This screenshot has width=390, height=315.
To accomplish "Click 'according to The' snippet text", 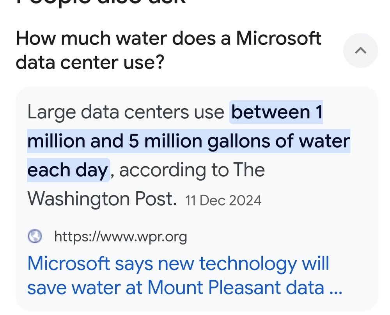I will click(x=191, y=170).
